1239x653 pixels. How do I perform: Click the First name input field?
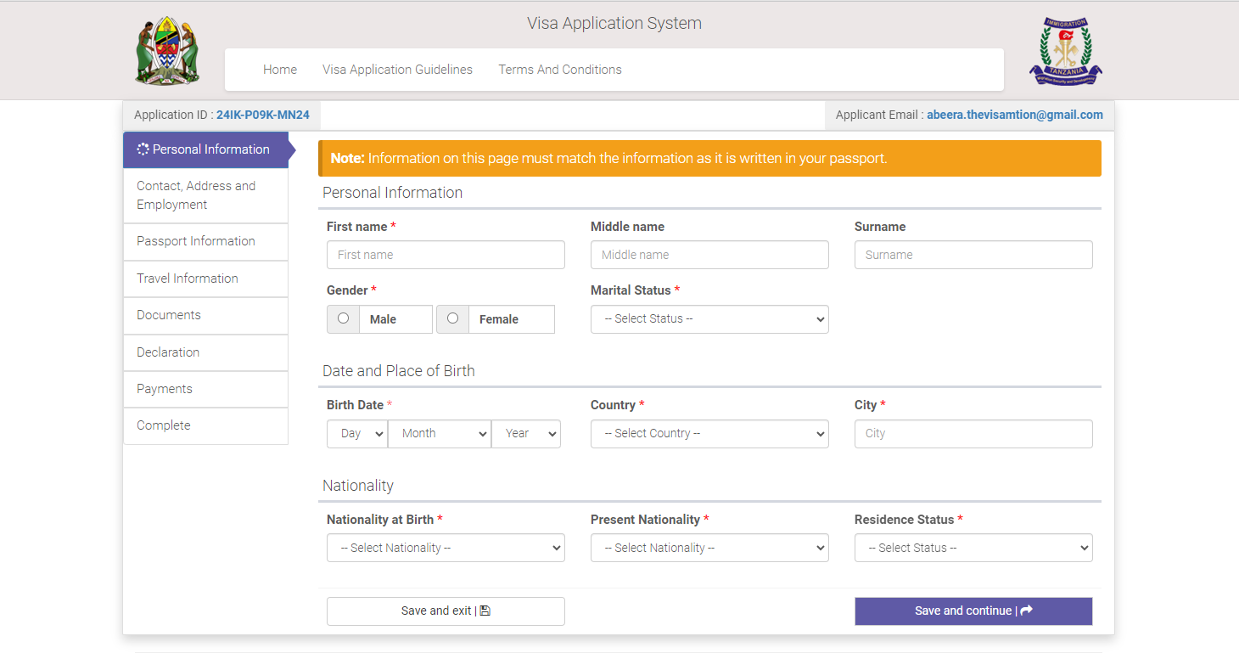pyautogui.click(x=446, y=255)
